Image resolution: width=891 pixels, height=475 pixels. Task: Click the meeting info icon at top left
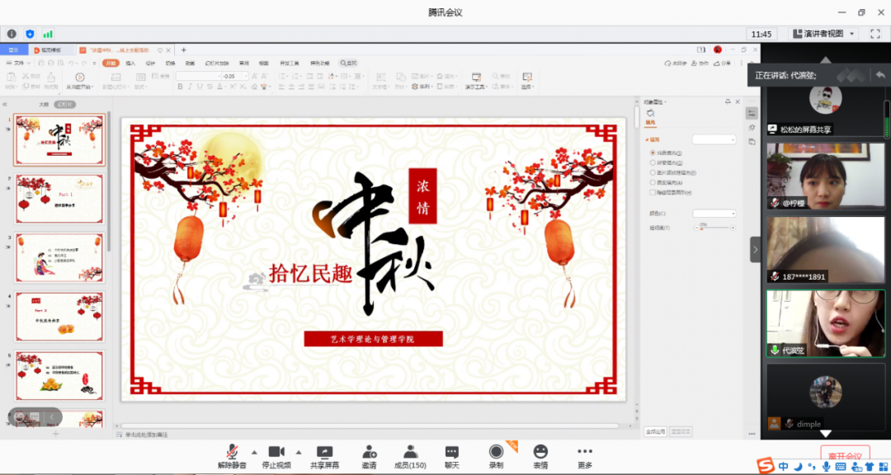tap(12, 34)
